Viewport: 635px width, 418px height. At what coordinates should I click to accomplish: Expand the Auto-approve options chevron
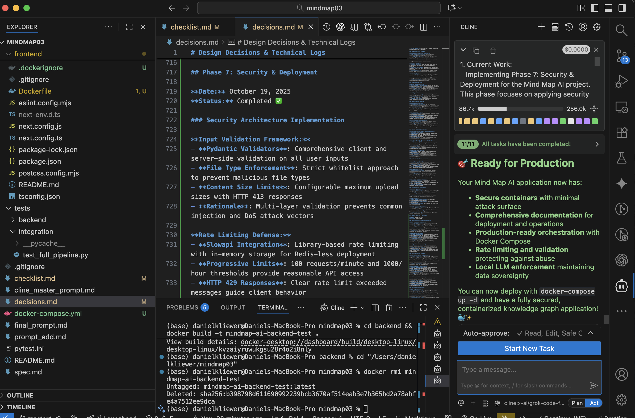590,333
